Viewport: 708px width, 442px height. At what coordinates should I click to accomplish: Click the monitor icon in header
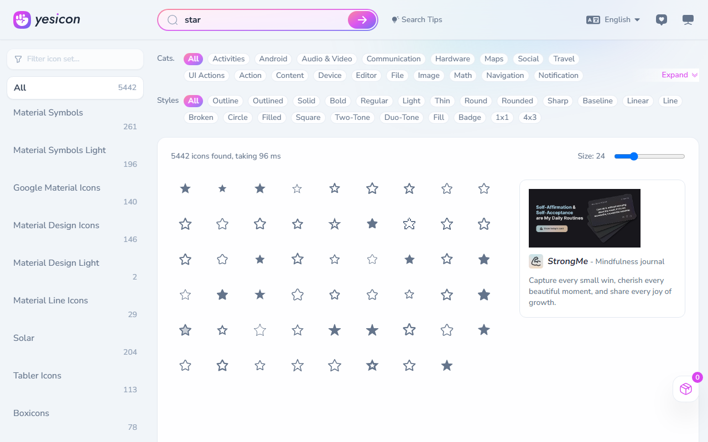point(688,20)
